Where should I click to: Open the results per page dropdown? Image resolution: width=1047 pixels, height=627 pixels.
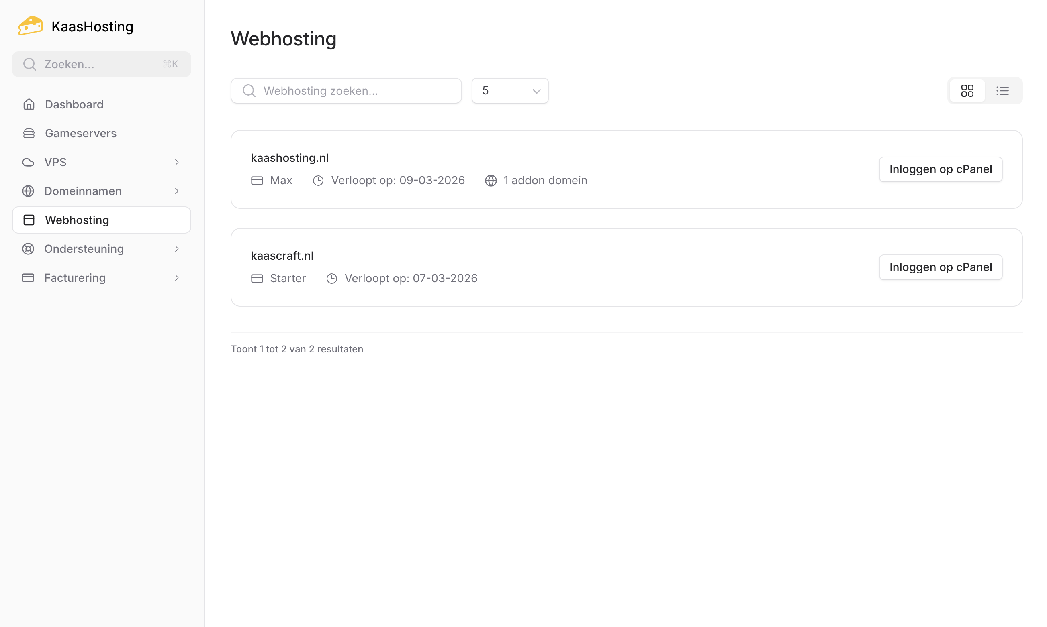pos(509,90)
